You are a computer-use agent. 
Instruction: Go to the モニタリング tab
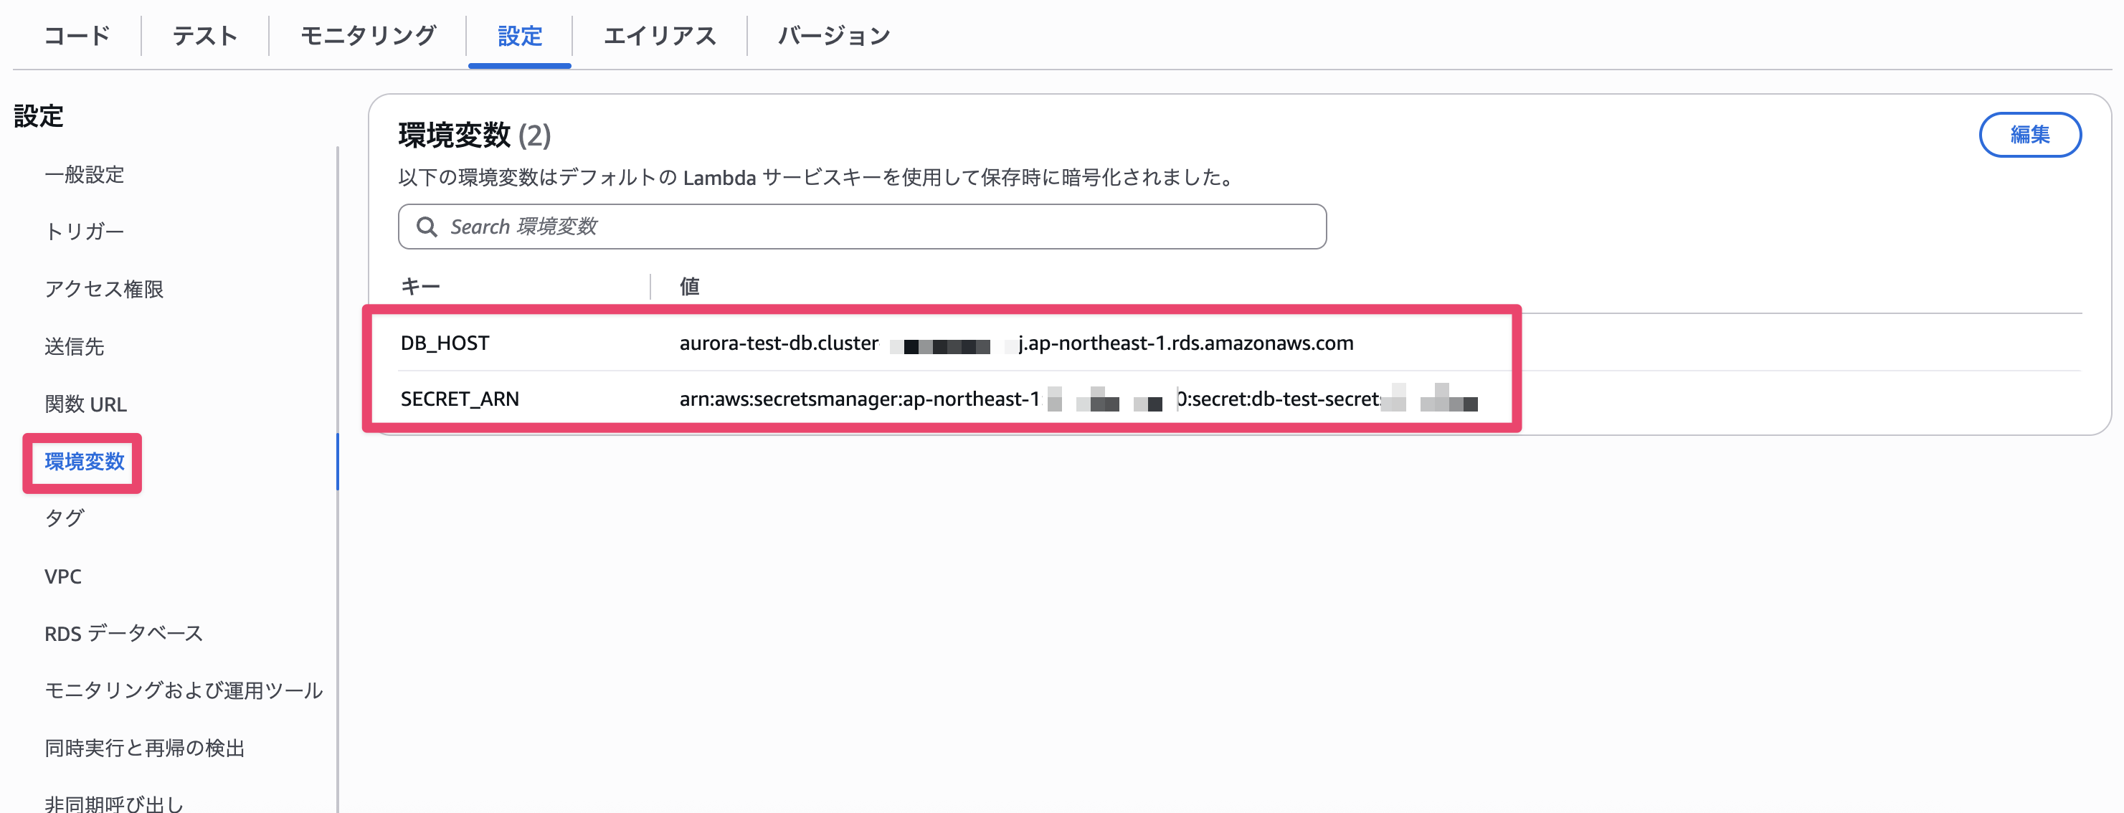click(x=368, y=35)
